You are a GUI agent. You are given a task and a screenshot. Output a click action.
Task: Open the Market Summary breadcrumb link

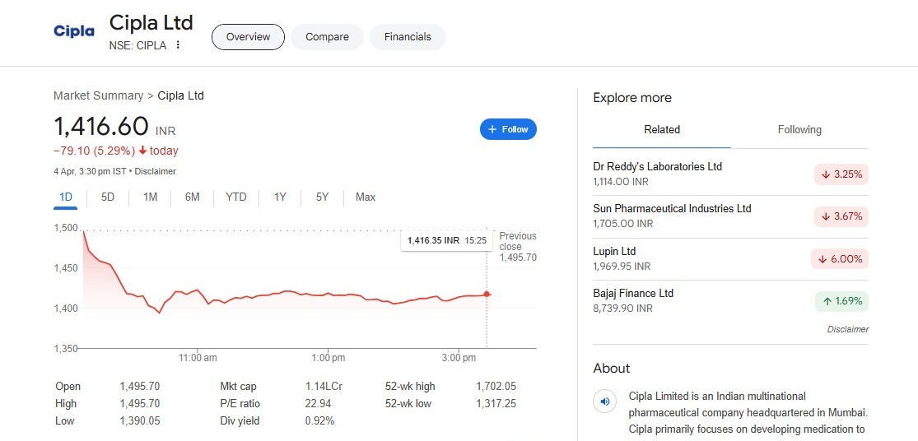(x=98, y=95)
